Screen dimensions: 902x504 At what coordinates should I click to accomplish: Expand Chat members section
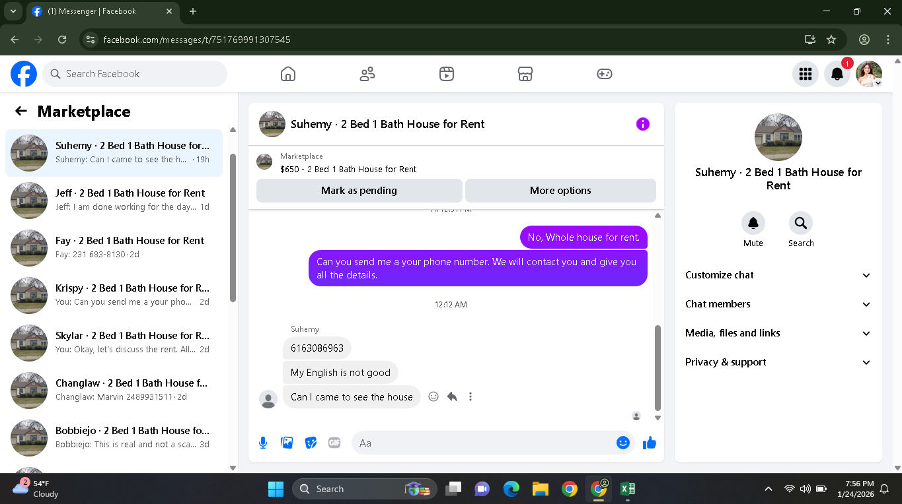click(778, 304)
